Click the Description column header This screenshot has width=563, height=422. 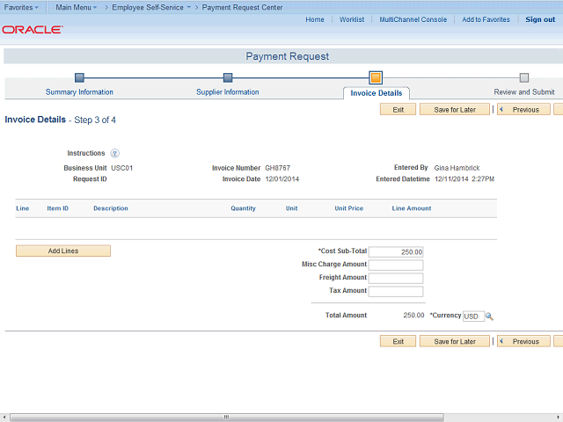pos(111,208)
